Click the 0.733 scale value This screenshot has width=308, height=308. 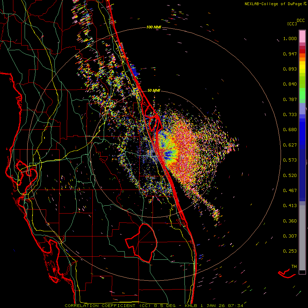[290, 115]
